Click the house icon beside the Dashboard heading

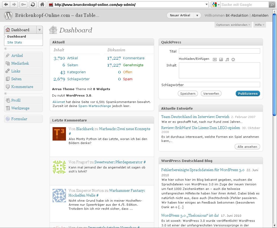tap(53, 30)
